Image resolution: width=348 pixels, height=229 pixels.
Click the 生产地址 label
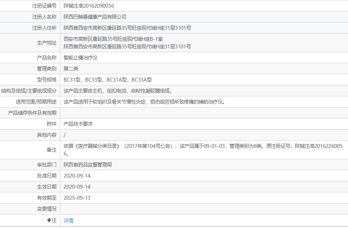(x=47, y=43)
